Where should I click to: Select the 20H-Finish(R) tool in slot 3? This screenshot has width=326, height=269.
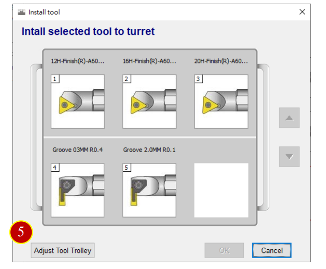(221, 102)
